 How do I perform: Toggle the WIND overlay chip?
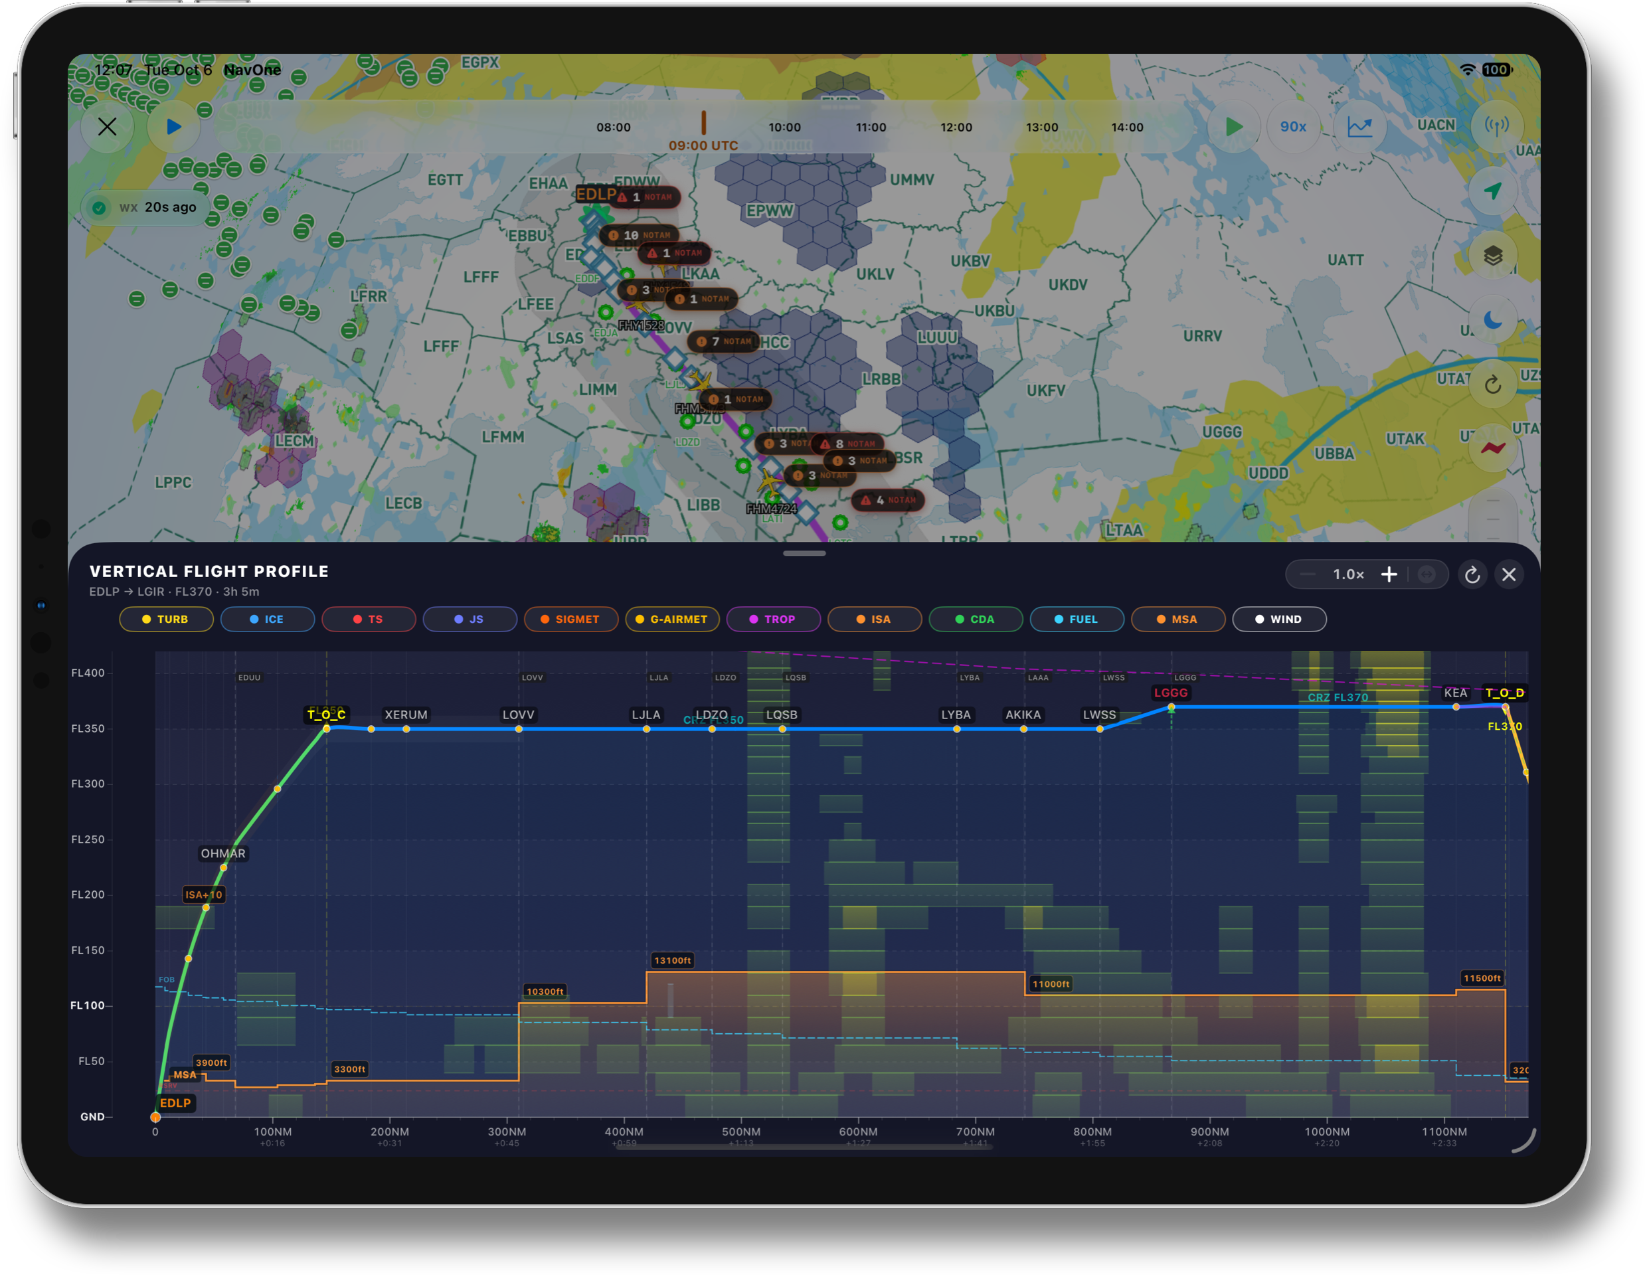click(x=1279, y=619)
